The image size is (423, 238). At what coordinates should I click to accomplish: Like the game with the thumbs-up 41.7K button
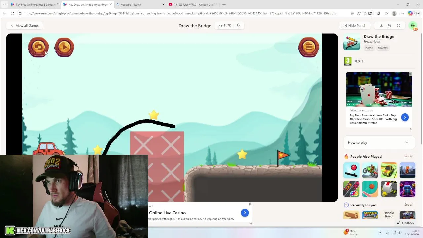225,25
